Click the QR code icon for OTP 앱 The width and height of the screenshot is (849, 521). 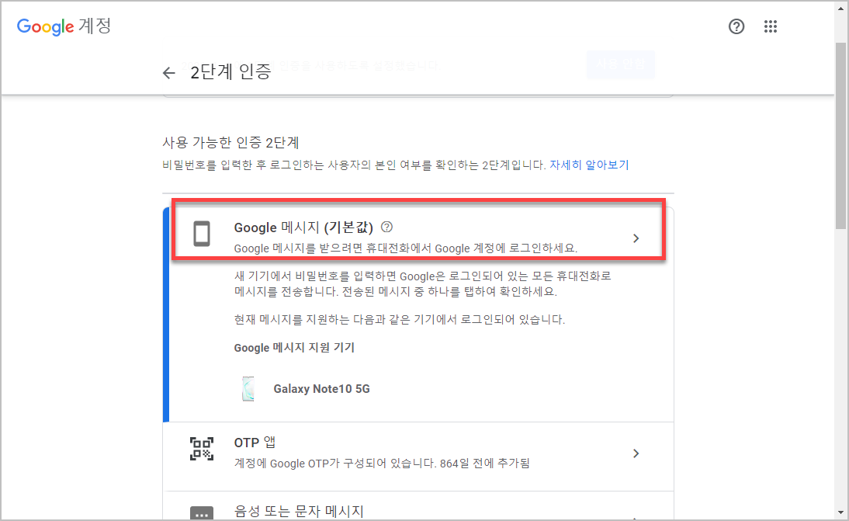(x=202, y=449)
